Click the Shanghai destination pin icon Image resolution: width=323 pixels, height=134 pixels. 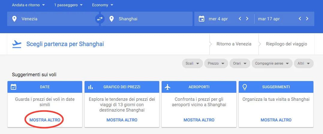coord(112,19)
